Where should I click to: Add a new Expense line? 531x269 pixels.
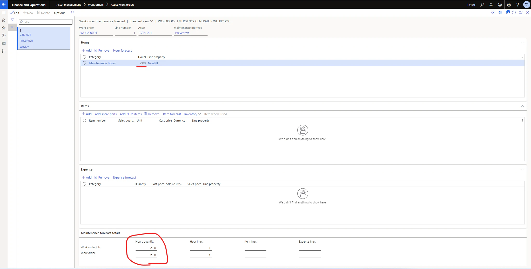click(x=87, y=178)
